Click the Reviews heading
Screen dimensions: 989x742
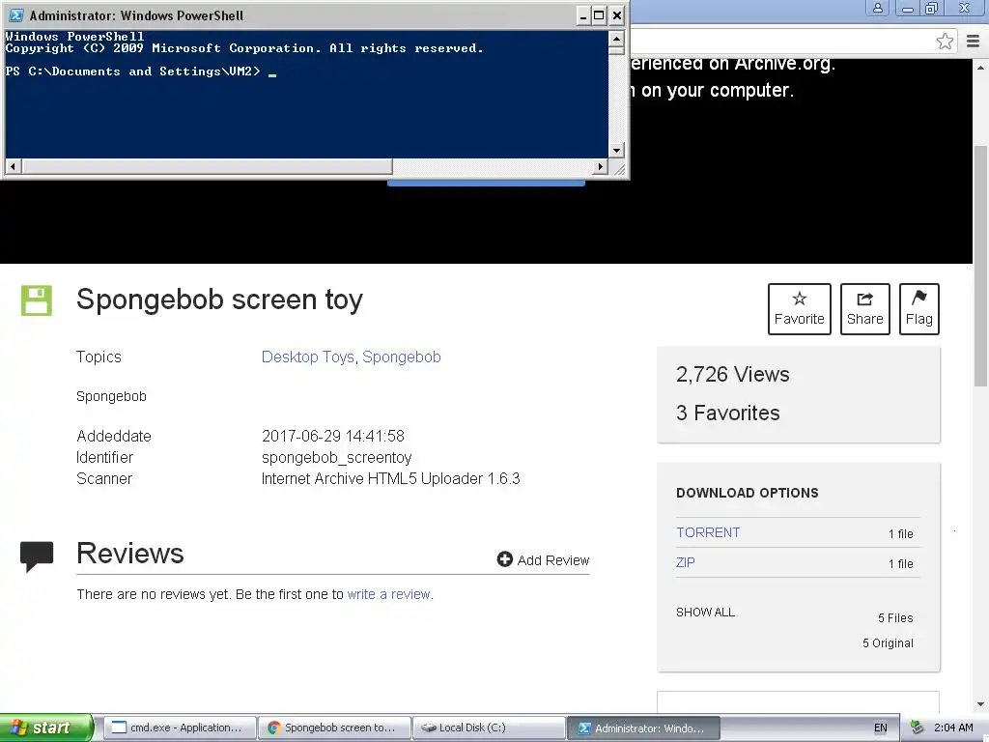tap(130, 554)
